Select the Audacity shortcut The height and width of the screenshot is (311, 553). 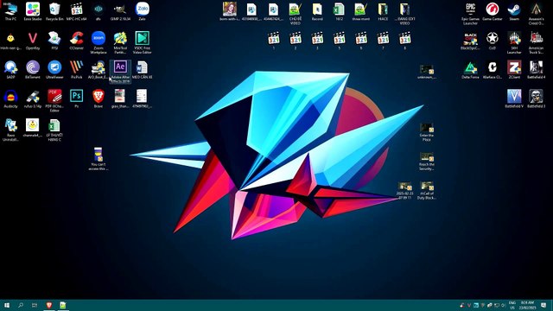click(x=10, y=99)
